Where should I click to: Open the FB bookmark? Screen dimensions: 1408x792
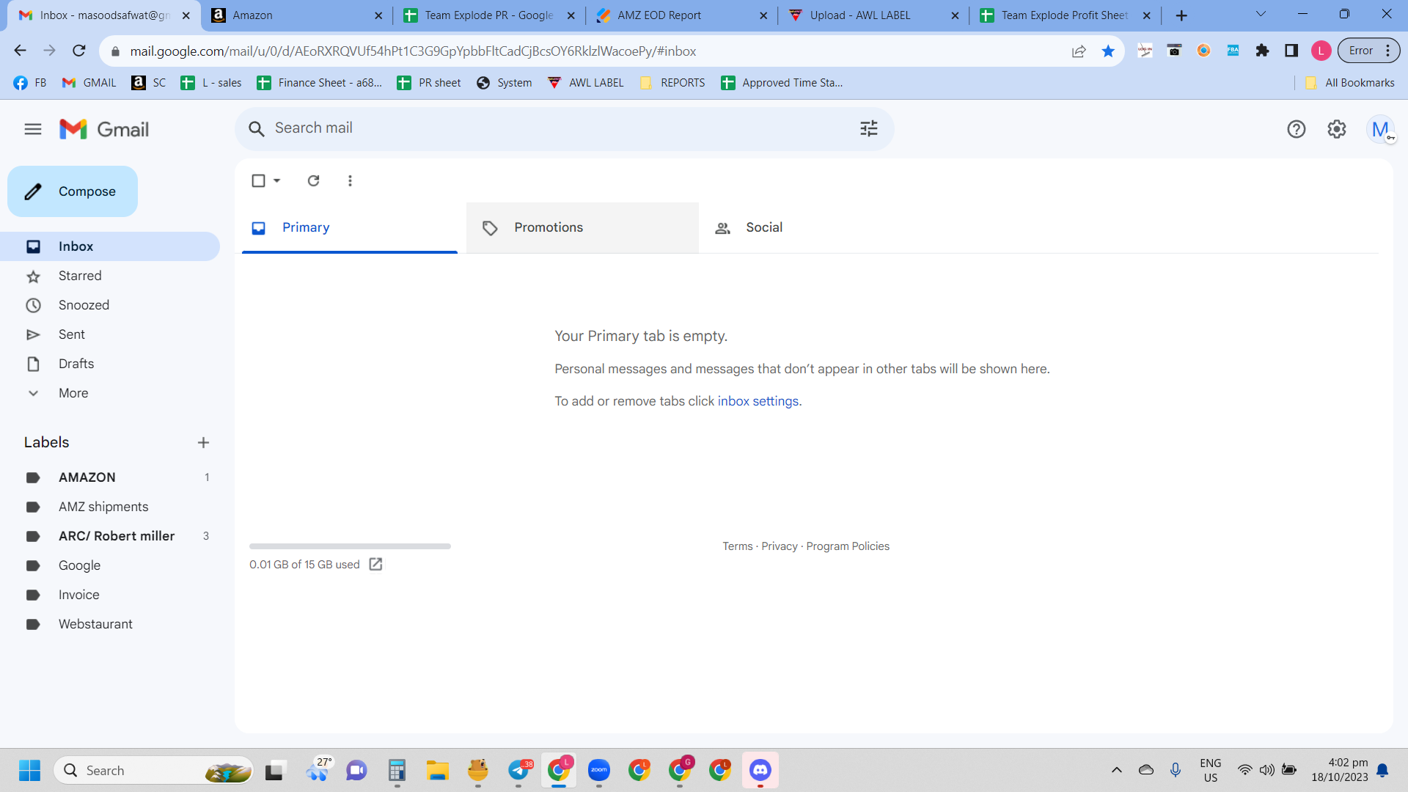tap(30, 83)
